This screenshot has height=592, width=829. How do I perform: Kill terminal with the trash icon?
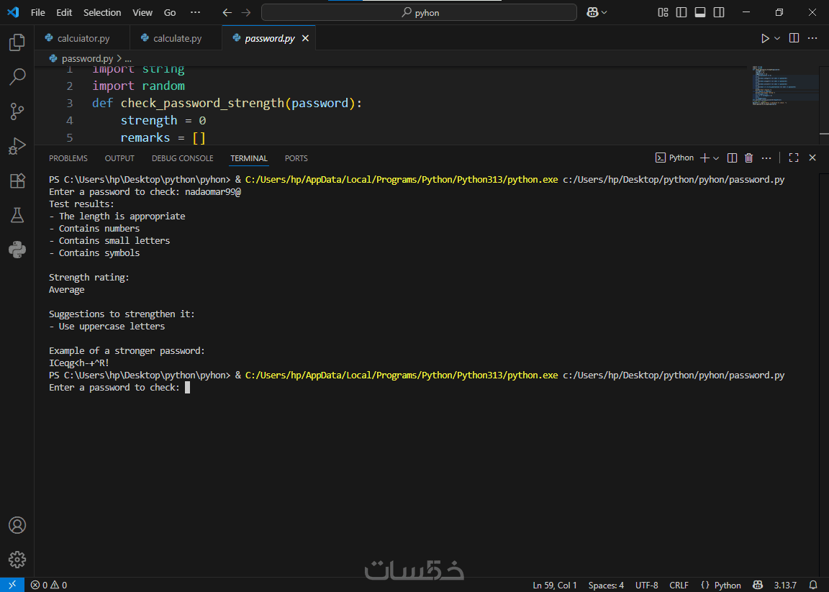(748, 158)
